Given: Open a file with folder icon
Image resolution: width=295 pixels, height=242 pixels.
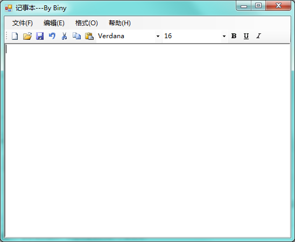Looking at the screenshot, I should 27,36.
